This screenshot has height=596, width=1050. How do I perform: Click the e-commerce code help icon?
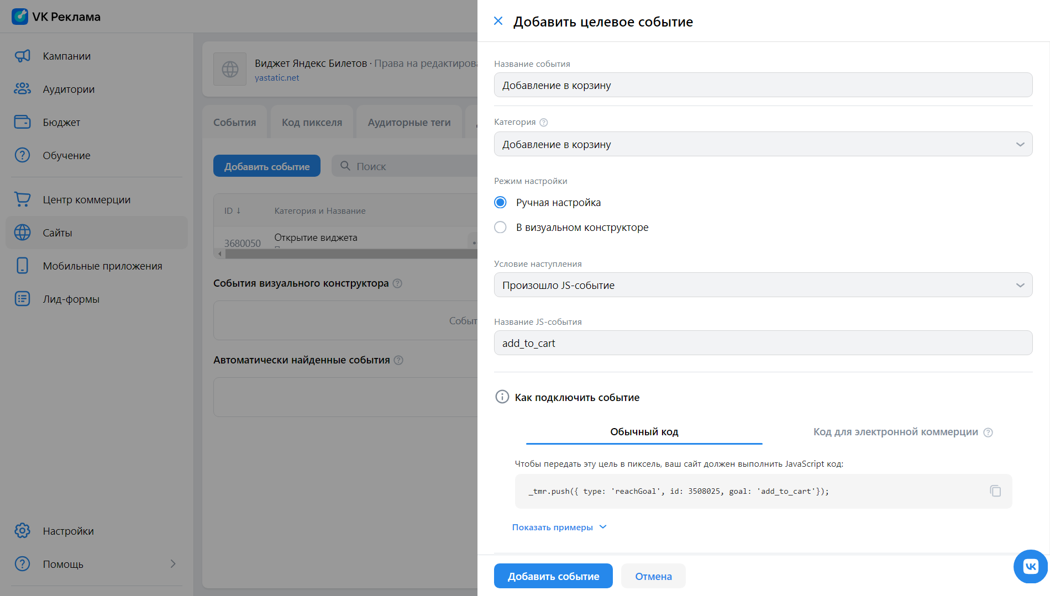[x=988, y=433]
